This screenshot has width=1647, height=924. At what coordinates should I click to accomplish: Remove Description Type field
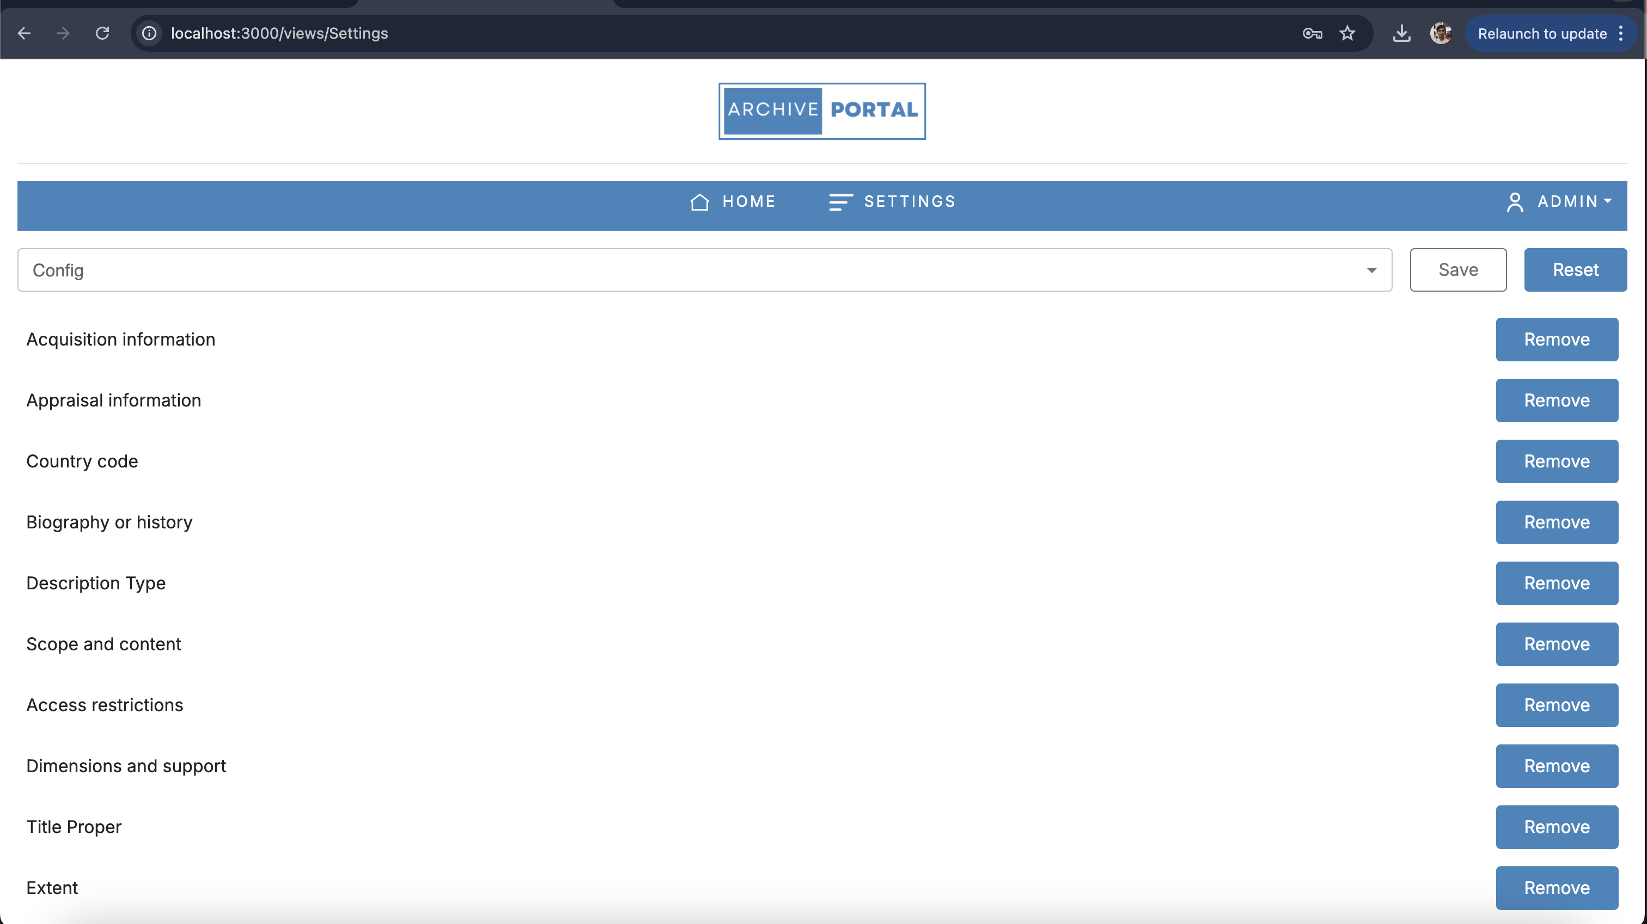1557,583
